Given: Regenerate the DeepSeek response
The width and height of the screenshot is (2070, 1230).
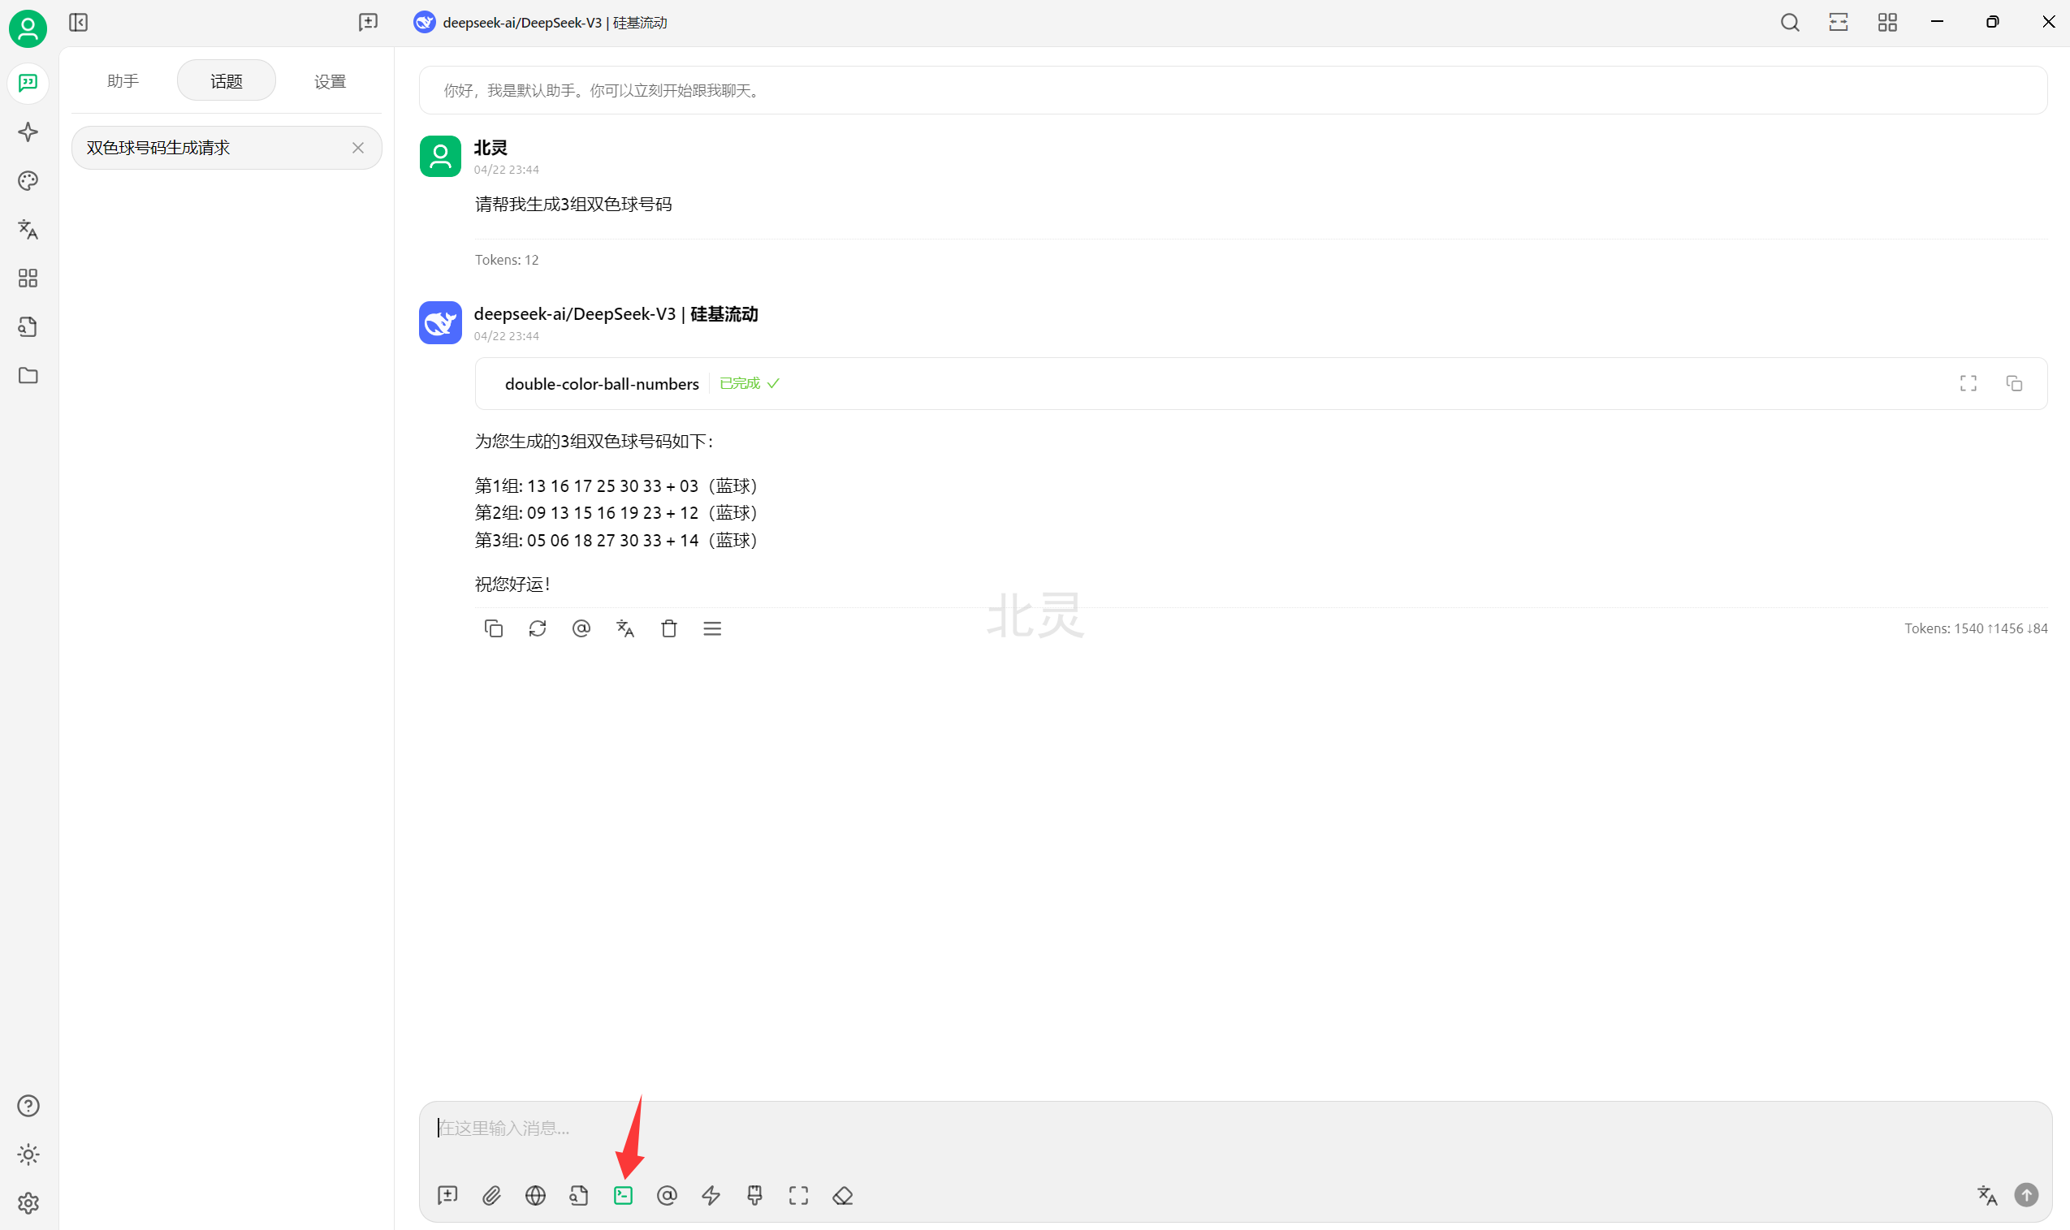Looking at the screenshot, I should pyautogui.click(x=537, y=628).
